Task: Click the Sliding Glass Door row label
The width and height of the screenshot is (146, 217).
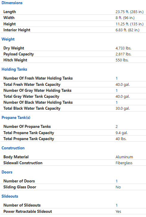Action: click(x=20, y=187)
